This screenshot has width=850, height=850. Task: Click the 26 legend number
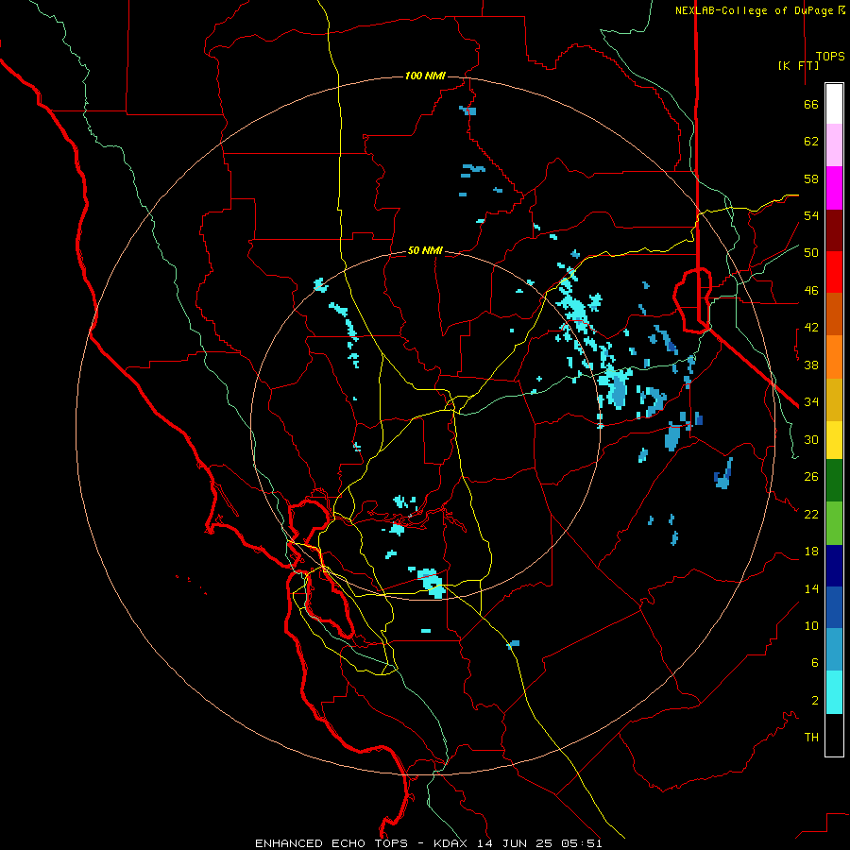811,477
